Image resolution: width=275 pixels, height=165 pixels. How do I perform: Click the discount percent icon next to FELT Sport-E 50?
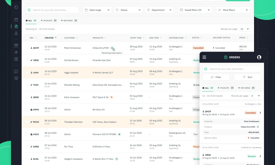coord(111,97)
